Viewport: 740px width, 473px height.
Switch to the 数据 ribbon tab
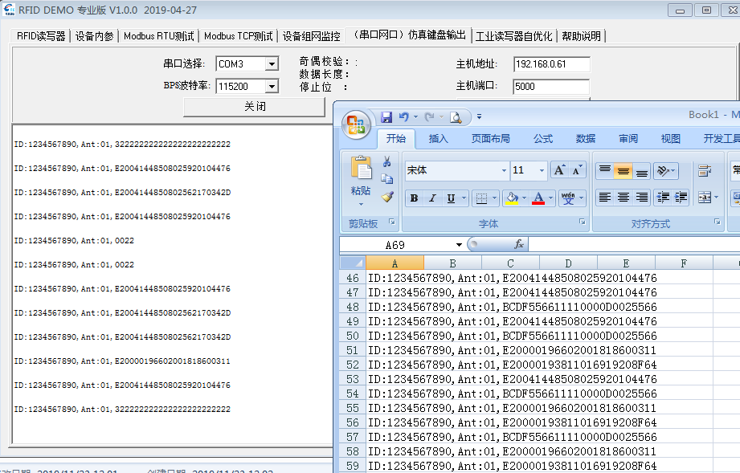(585, 139)
